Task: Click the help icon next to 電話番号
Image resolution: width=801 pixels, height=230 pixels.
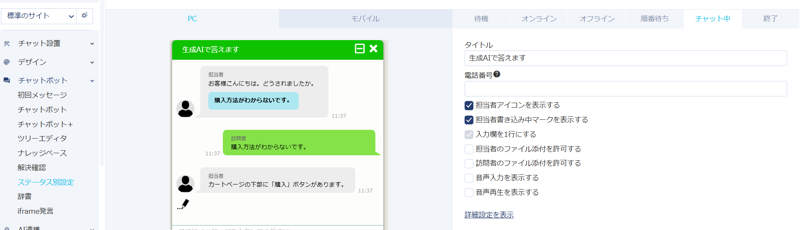Action: [497, 74]
